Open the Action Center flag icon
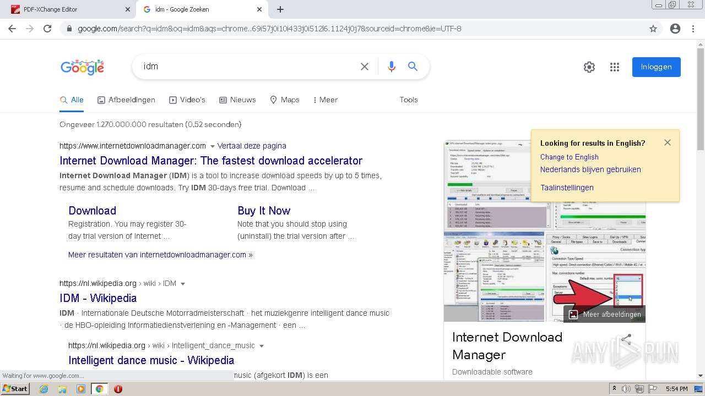The image size is (705, 396). coord(653,389)
